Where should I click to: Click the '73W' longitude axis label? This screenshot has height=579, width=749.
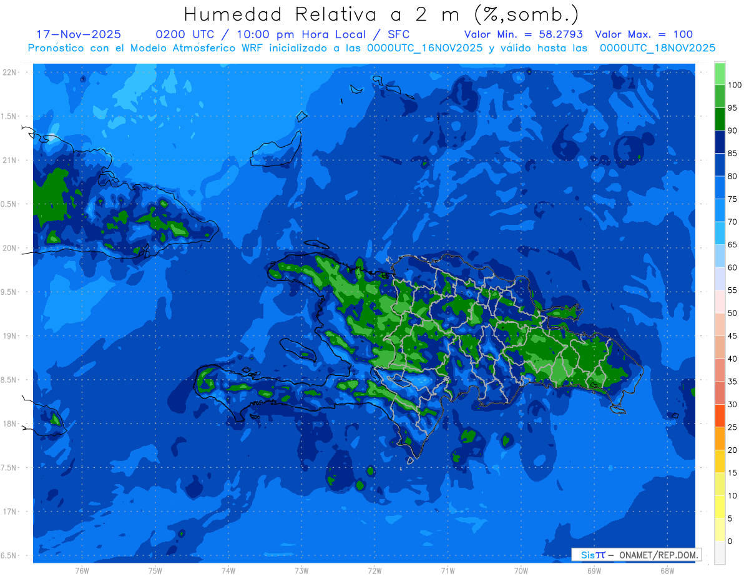coord(301,570)
